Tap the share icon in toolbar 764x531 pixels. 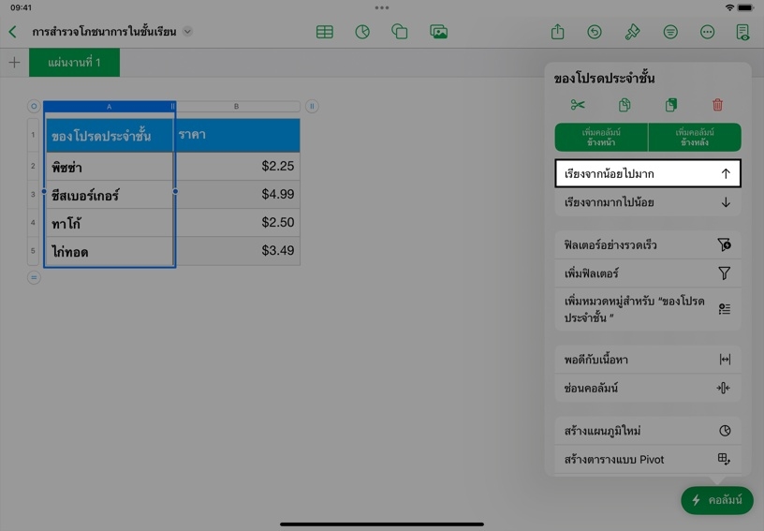coord(557,32)
